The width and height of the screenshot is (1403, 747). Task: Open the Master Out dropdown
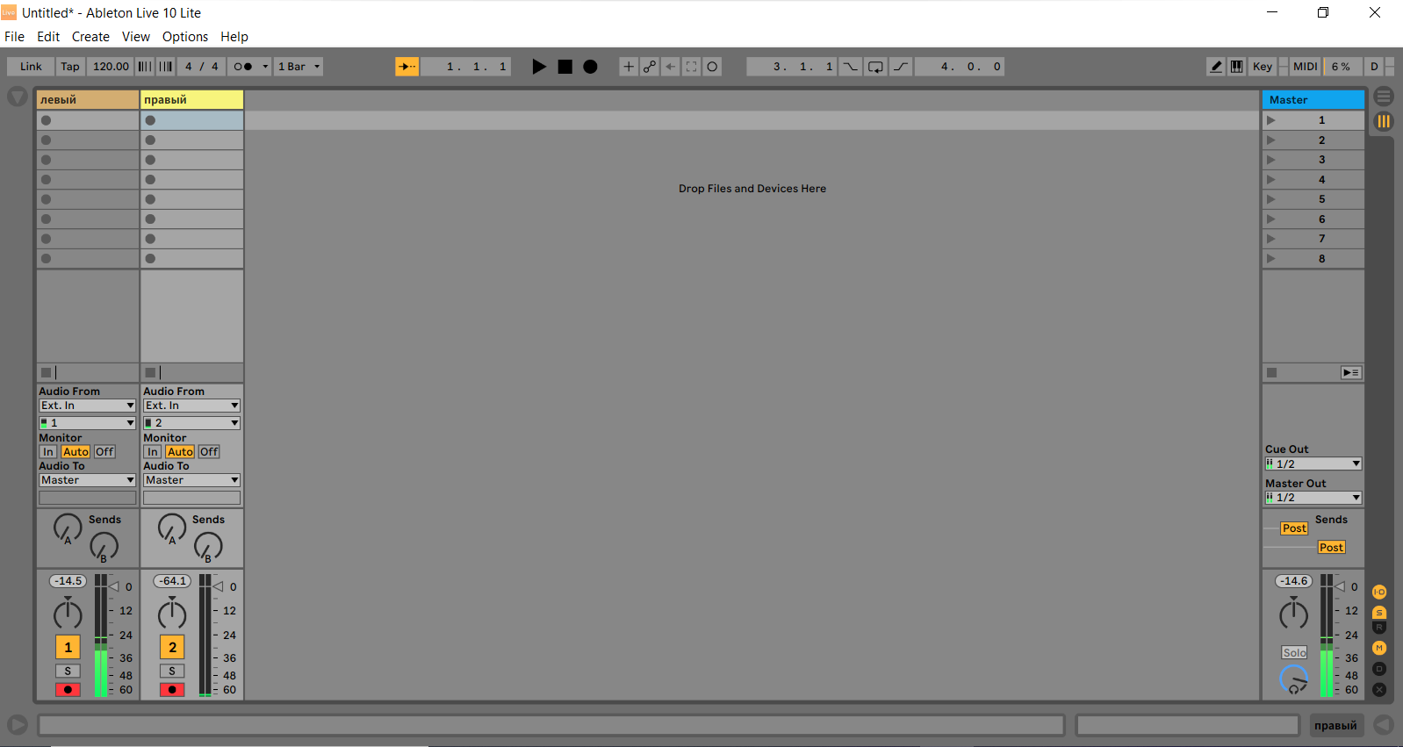click(x=1313, y=498)
